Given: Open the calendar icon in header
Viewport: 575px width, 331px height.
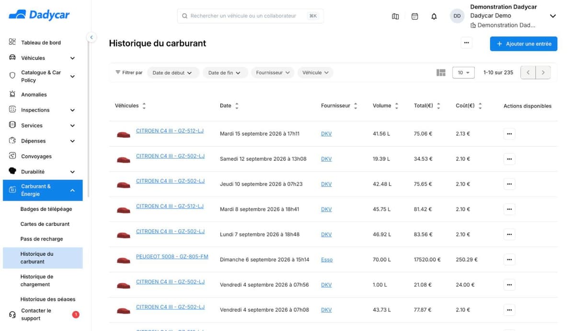Looking at the screenshot, I should [415, 16].
